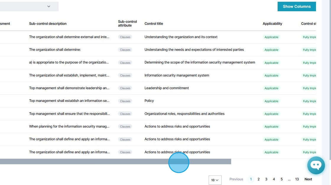The height and width of the screenshot is (185, 331).
Task: Open page 4 of the table
Action: [x=274, y=179]
